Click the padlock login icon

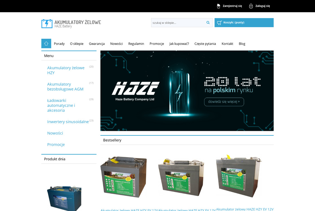[251, 6]
